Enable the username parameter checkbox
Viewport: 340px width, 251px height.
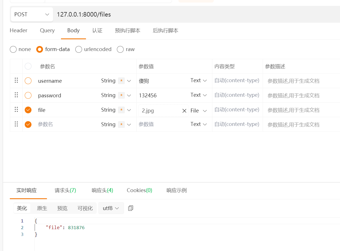(28, 81)
